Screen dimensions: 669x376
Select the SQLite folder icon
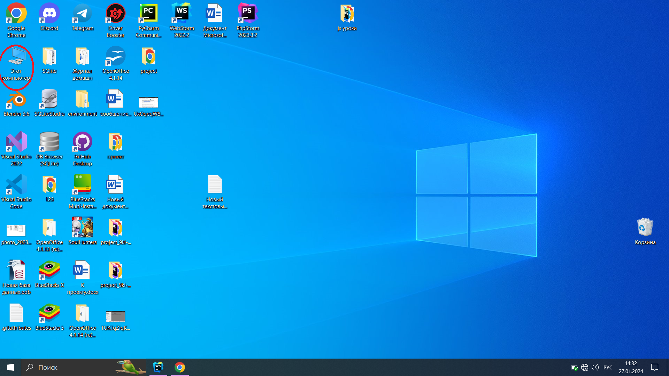[49, 60]
